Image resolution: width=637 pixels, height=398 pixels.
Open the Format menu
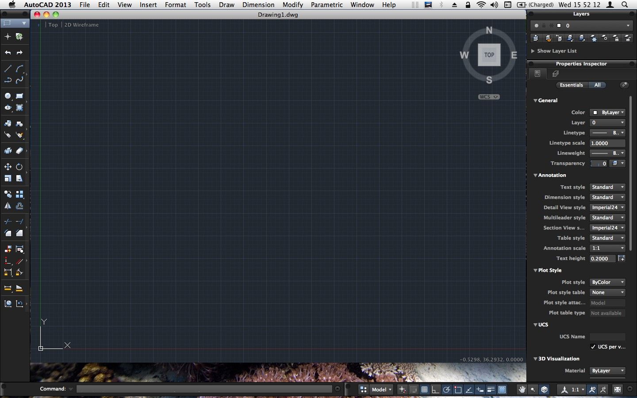(176, 5)
